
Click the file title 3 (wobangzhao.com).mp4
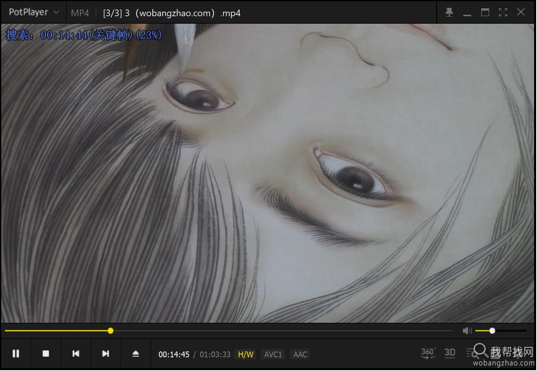click(172, 13)
